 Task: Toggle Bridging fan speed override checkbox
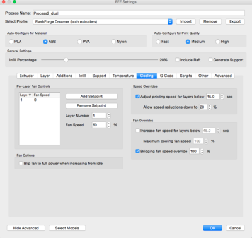[x=137, y=151]
